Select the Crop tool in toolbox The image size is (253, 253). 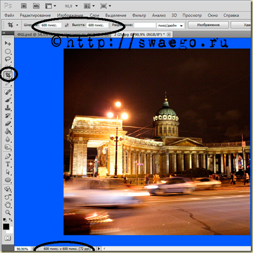click(x=8, y=75)
